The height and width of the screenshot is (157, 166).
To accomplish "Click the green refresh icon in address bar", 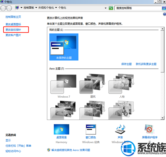I will point(111,8).
